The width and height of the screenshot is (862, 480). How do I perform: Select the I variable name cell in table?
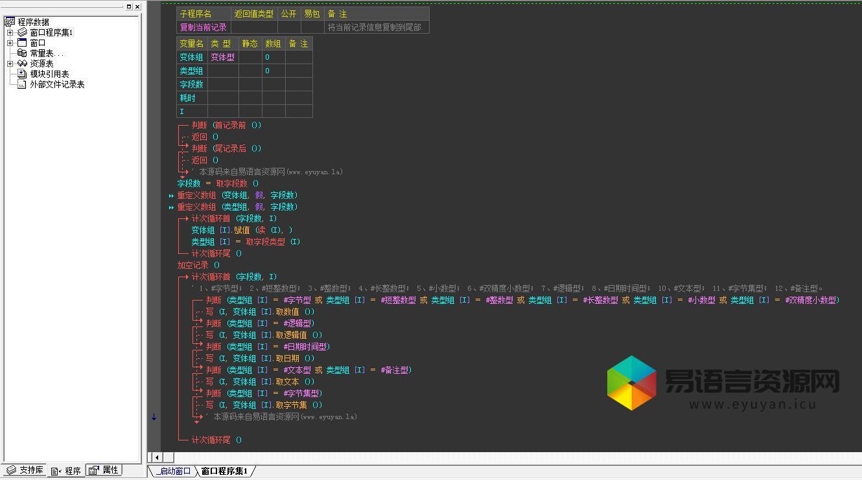192,111
